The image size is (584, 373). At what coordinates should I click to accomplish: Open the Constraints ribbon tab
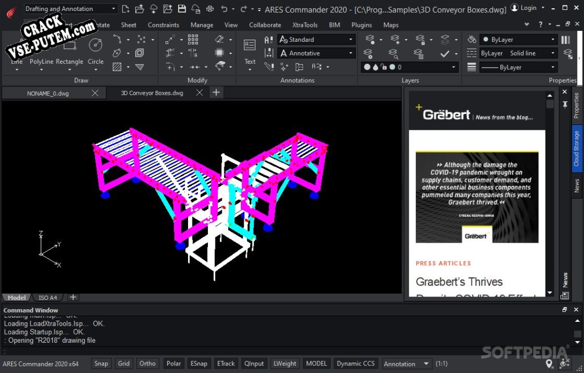tap(163, 25)
